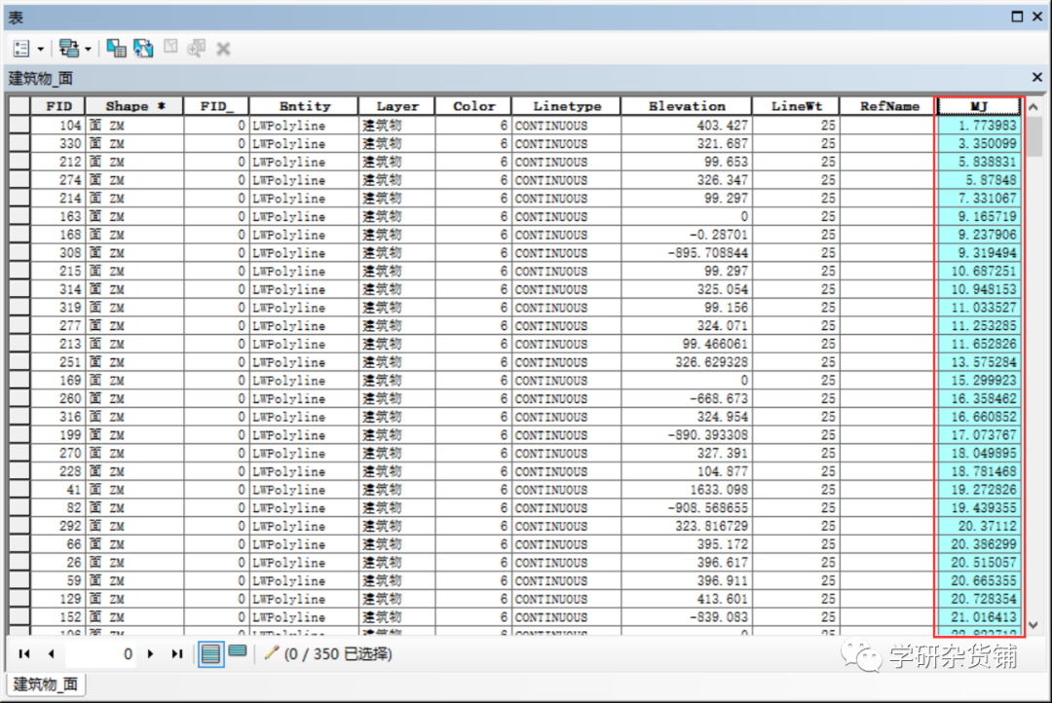Select row with FID 330
Screen dimensions: 1052x703
(19, 143)
